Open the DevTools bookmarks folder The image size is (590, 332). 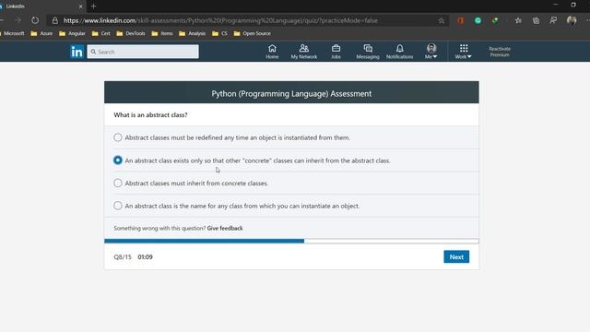pyautogui.click(x=131, y=33)
